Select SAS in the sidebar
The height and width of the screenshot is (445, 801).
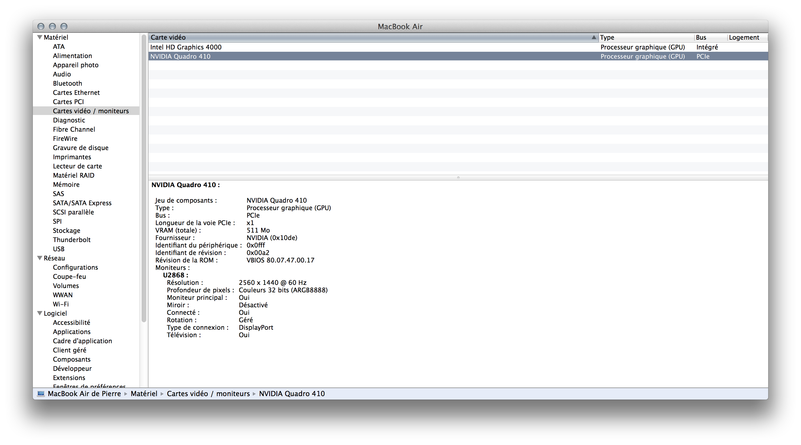tap(58, 194)
